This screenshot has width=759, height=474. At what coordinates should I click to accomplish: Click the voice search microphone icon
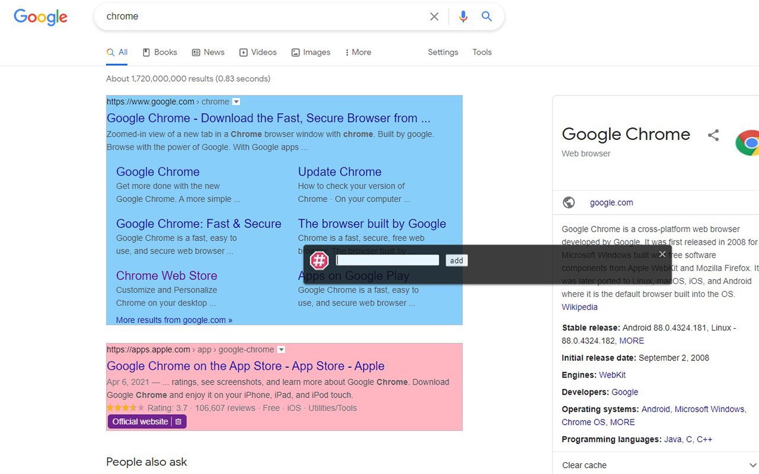[463, 17]
